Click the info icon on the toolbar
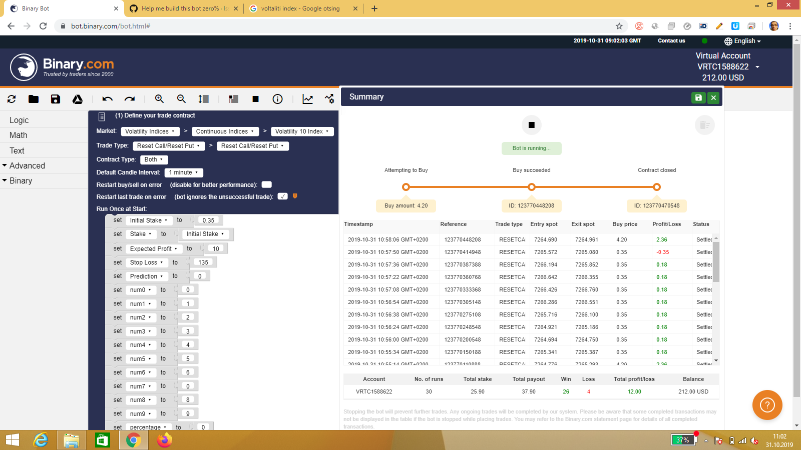 click(277, 99)
